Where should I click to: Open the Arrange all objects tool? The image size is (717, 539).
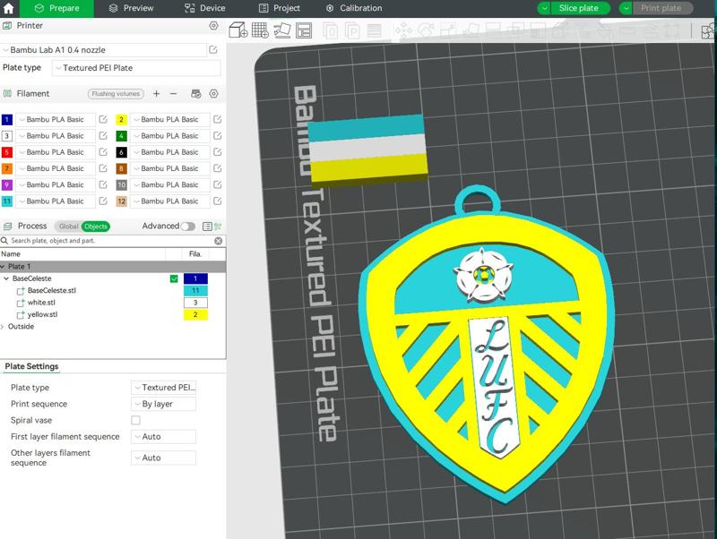click(304, 30)
